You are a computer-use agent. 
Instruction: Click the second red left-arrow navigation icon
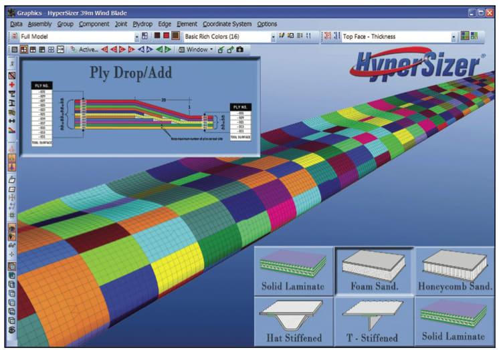point(113,49)
